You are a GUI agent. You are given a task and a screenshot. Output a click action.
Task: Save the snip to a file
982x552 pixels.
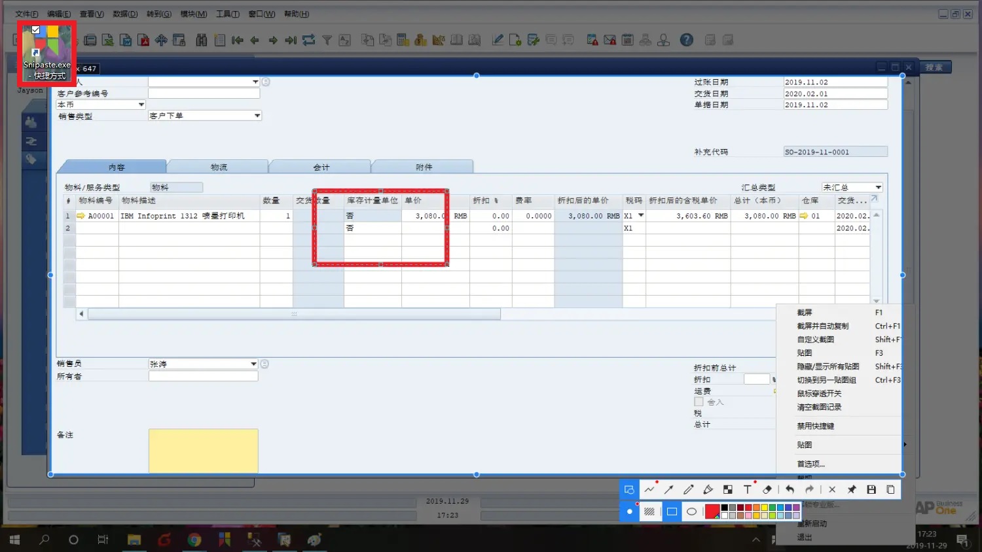(x=871, y=489)
